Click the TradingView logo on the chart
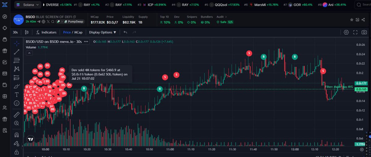Viewport: 371px width, 157px height. click(x=30, y=139)
